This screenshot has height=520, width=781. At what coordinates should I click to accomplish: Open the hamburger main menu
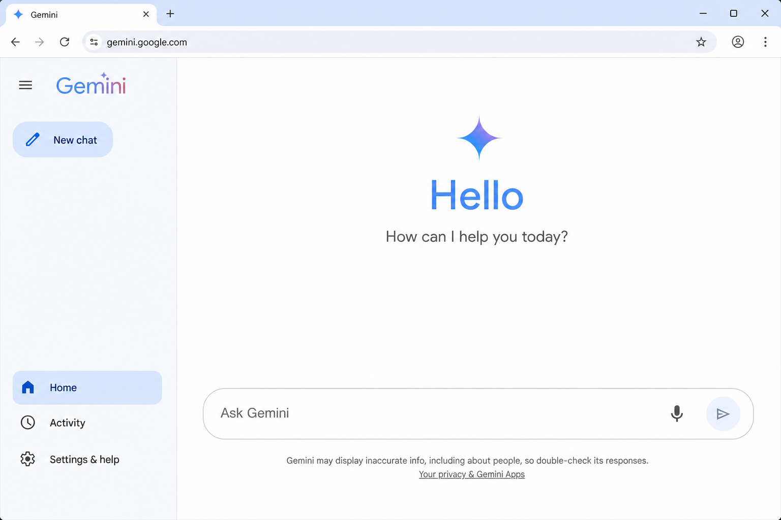[x=25, y=85]
